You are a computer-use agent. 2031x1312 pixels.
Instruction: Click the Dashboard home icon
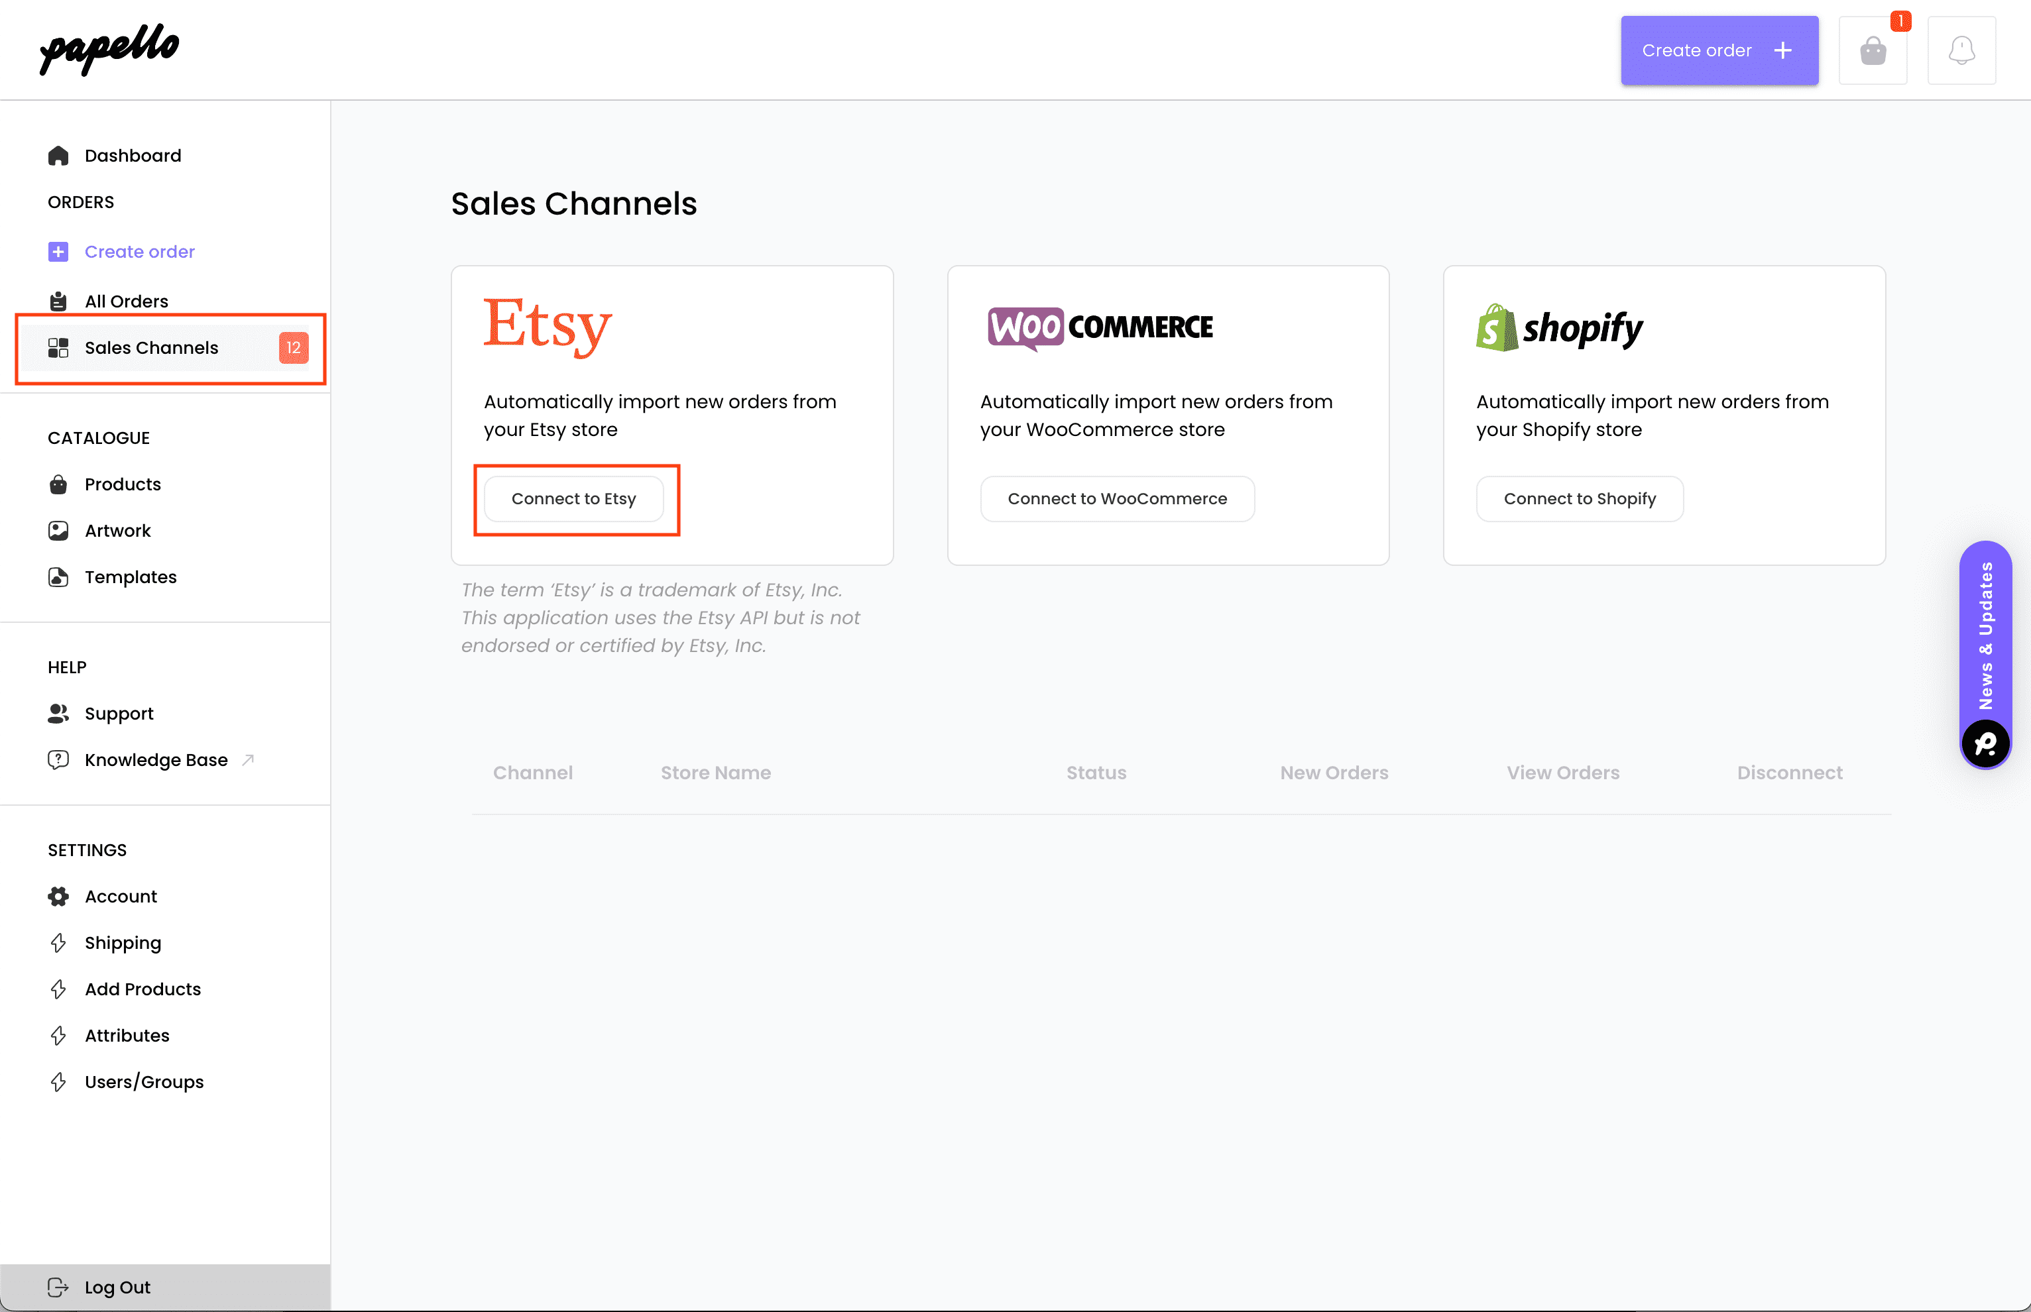coord(58,156)
